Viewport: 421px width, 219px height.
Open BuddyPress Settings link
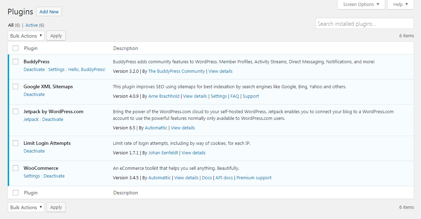(x=56, y=69)
